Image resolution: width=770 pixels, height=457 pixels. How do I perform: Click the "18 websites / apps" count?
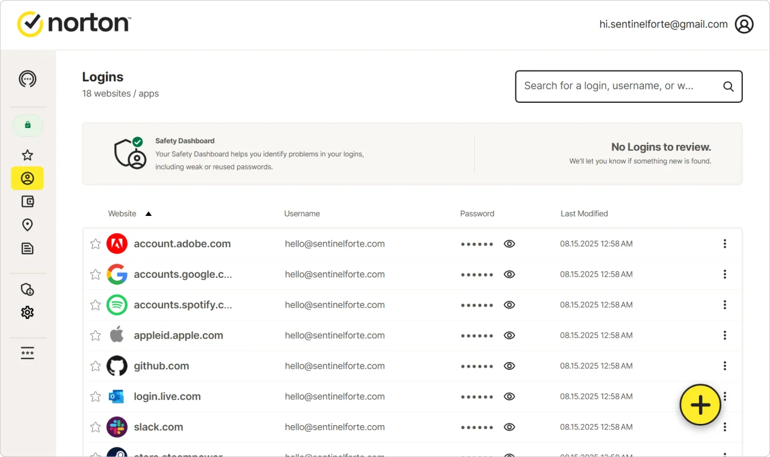point(120,94)
